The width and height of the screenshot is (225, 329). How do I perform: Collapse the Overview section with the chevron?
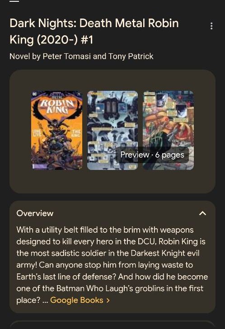click(x=202, y=213)
